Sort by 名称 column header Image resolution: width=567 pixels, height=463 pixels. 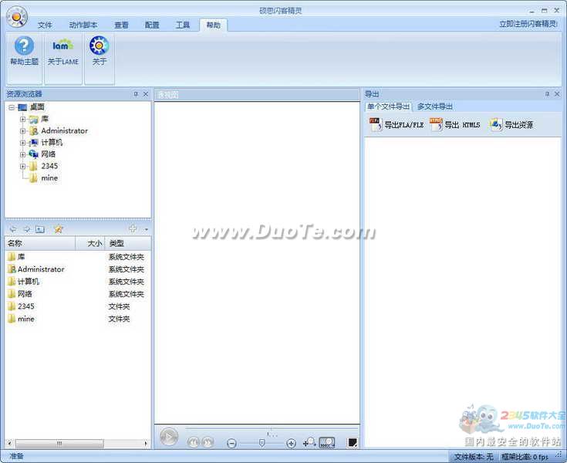[x=40, y=243]
